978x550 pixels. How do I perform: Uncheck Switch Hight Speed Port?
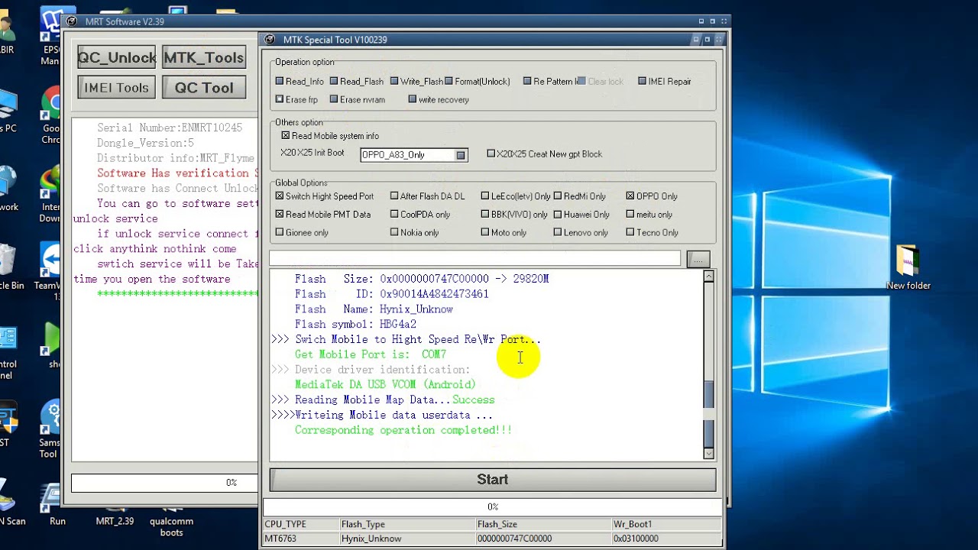(x=280, y=196)
